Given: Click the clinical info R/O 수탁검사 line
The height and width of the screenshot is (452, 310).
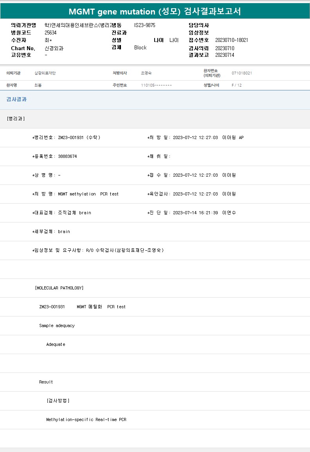Looking at the screenshot, I should tap(98, 250).
